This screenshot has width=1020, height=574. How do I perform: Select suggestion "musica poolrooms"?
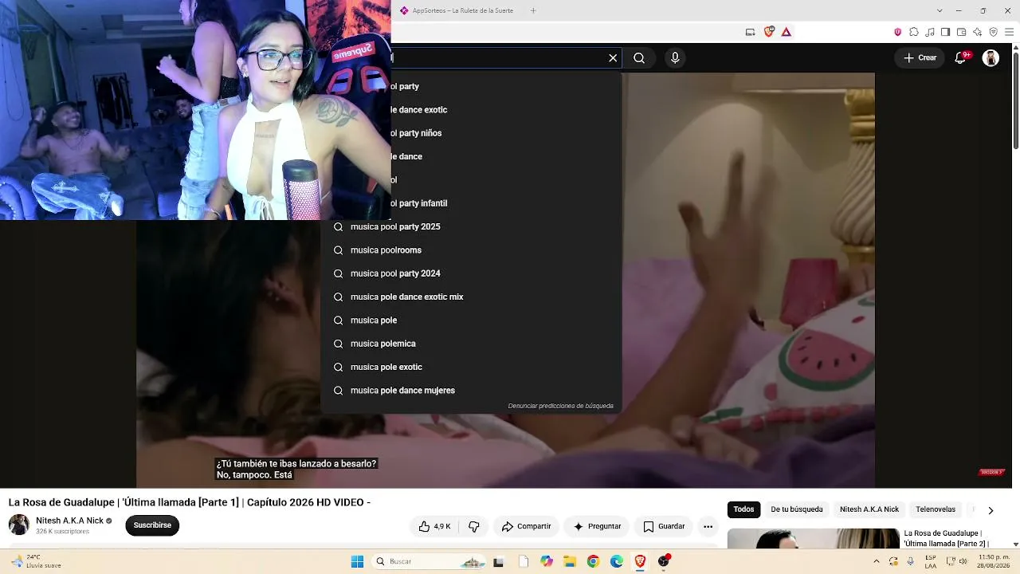[x=471, y=250]
